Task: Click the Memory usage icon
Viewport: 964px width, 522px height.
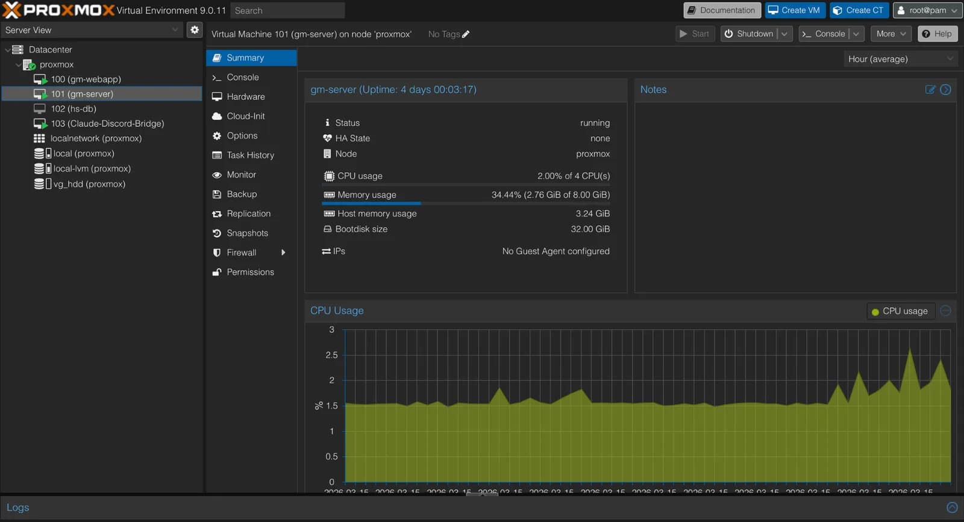Action: 329,195
